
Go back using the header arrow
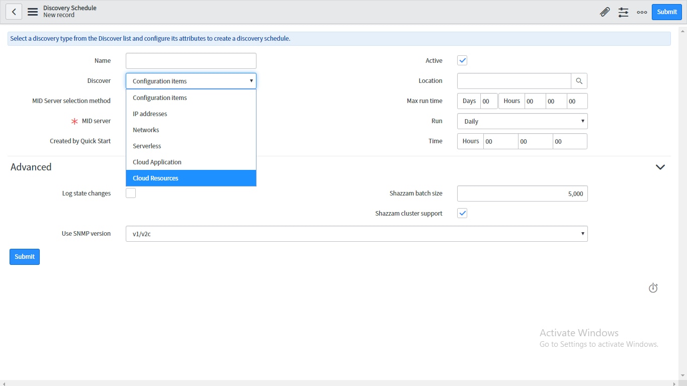click(x=14, y=12)
